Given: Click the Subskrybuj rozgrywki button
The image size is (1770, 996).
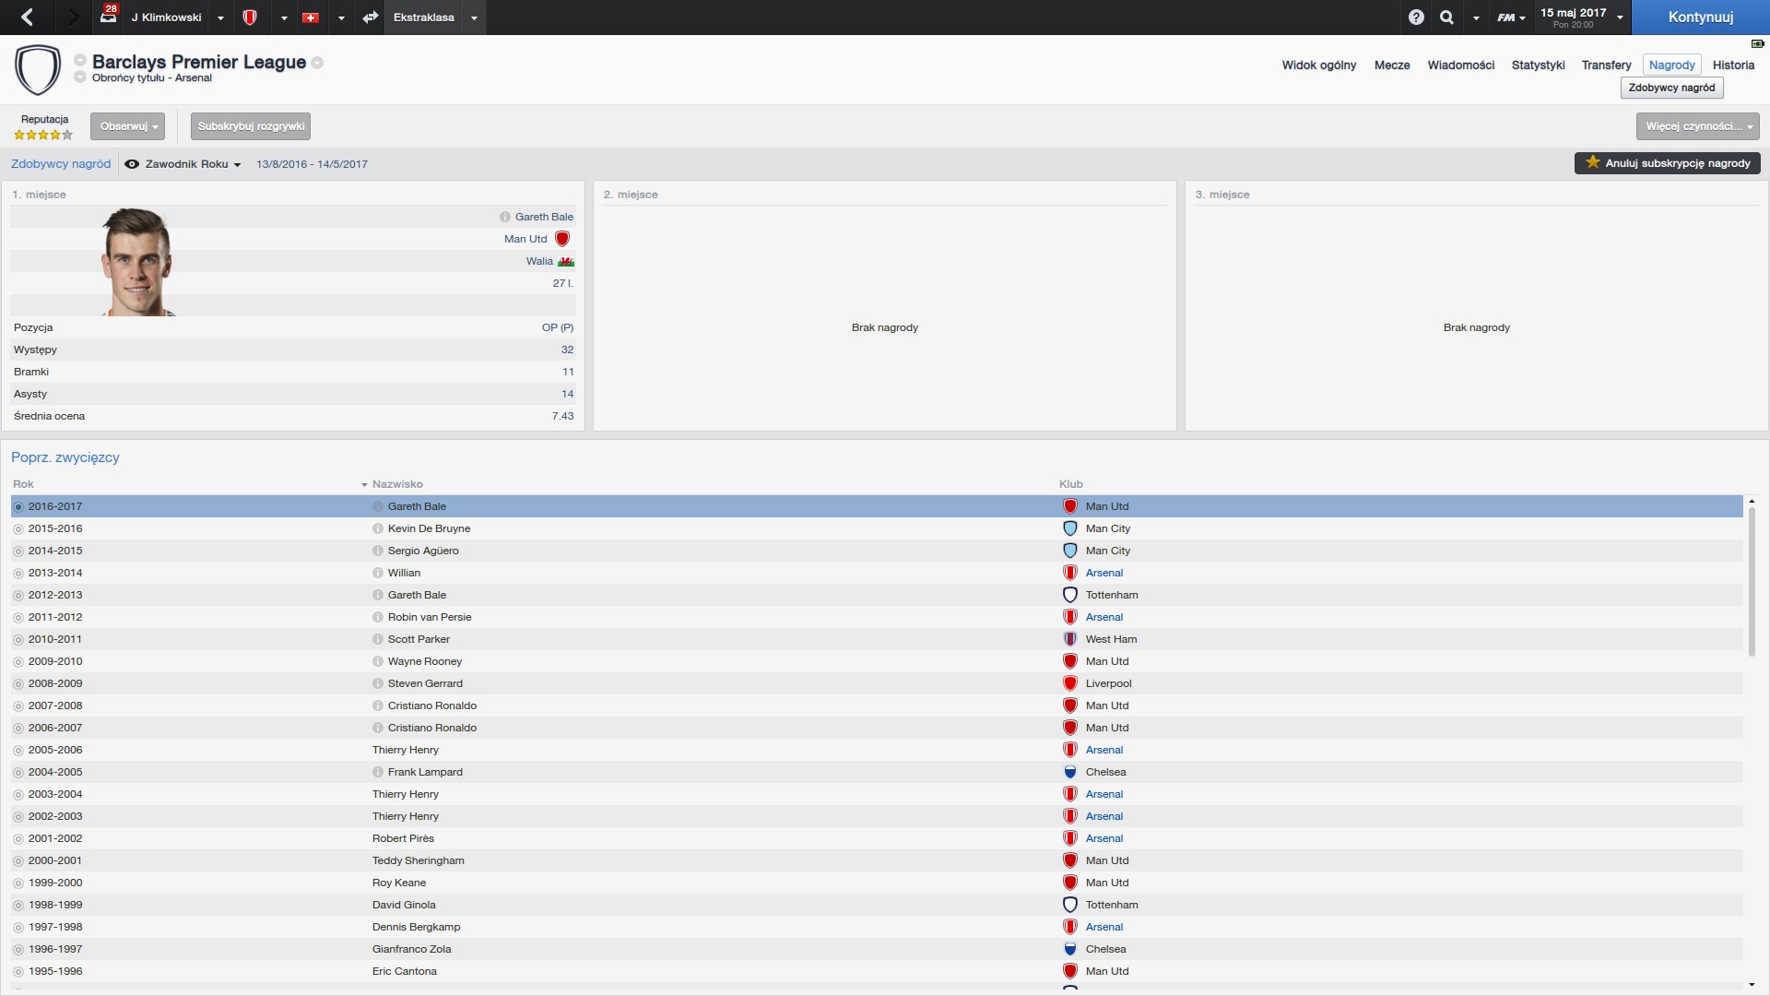Looking at the screenshot, I should coord(251,126).
